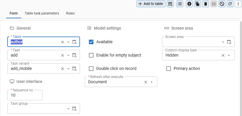
Task: Open lookup for Task variant field
Action: click(74, 69)
